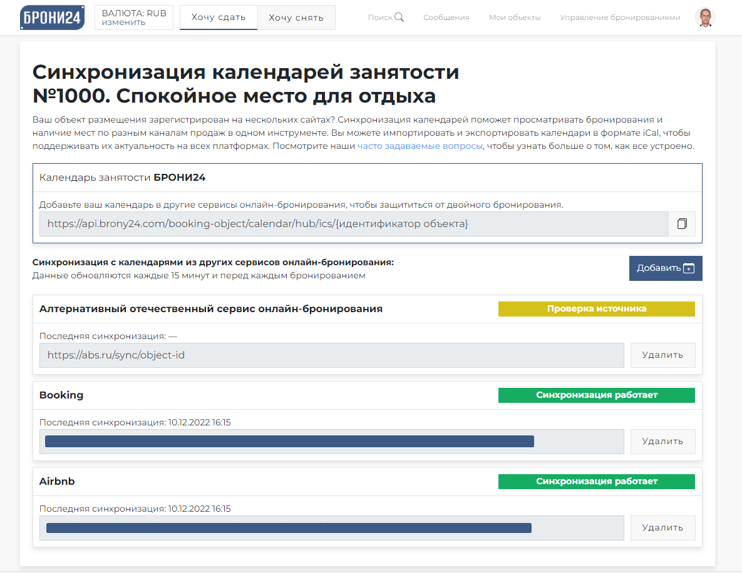Click the Календарь занятости БРОНИ24 heading
The height and width of the screenshot is (573, 742).
(x=122, y=178)
